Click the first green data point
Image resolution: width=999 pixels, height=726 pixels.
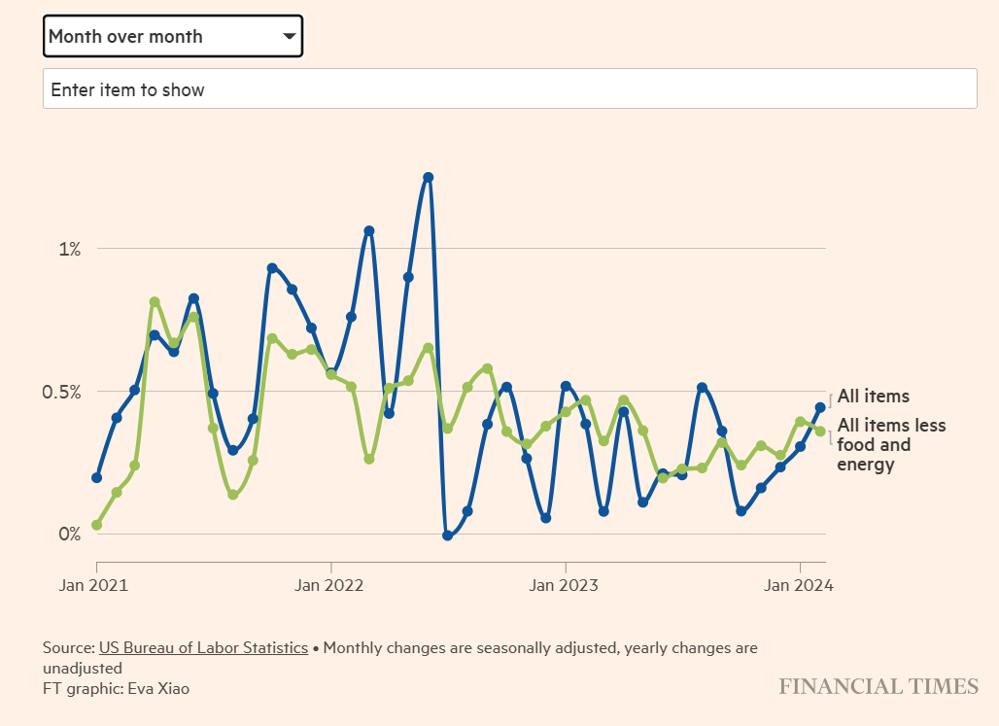tap(97, 524)
